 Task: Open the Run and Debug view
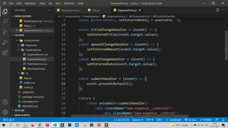5,42
